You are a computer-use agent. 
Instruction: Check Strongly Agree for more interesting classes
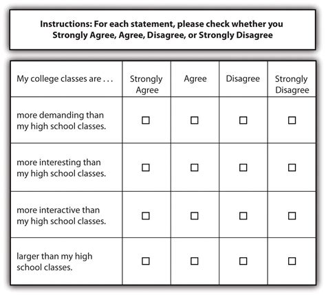146,168
